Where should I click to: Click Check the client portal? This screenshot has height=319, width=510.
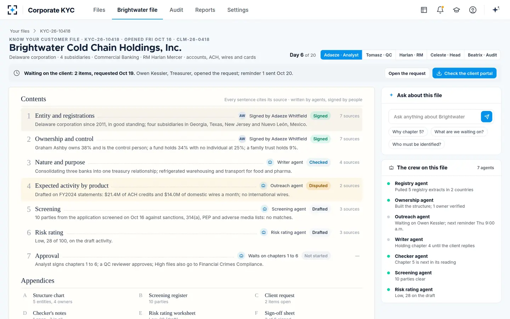coord(464,73)
